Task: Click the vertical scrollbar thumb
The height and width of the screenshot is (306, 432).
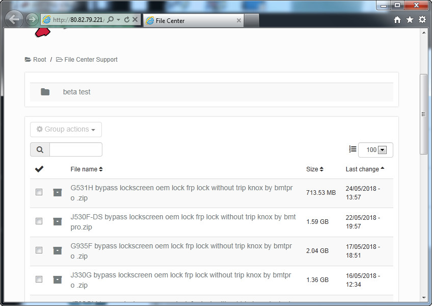Action: [424, 114]
